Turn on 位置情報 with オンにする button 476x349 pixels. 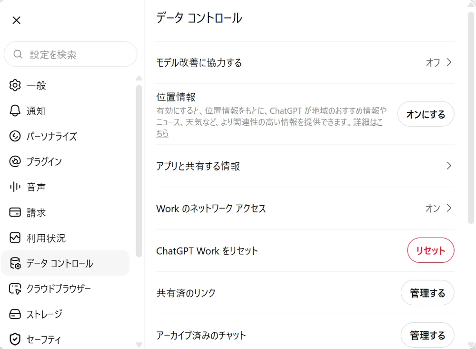pyautogui.click(x=426, y=114)
